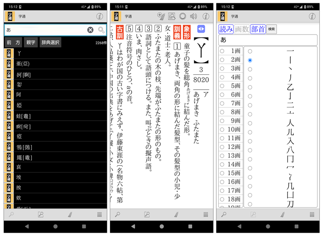323x235 pixels.
Task: Select the 12画 stroke count radio button
Action: pos(222,147)
